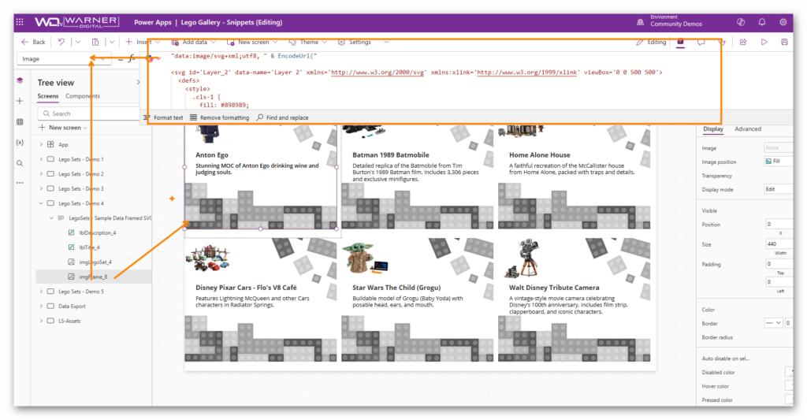Open the Insert plus icon in sidebar
Image resolution: width=807 pixels, height=420 pixels.
point(20,101)
